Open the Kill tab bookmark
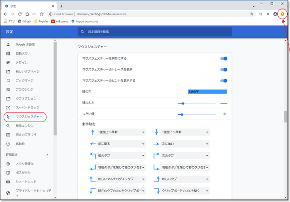290x202 pixels. coord(24,21)
